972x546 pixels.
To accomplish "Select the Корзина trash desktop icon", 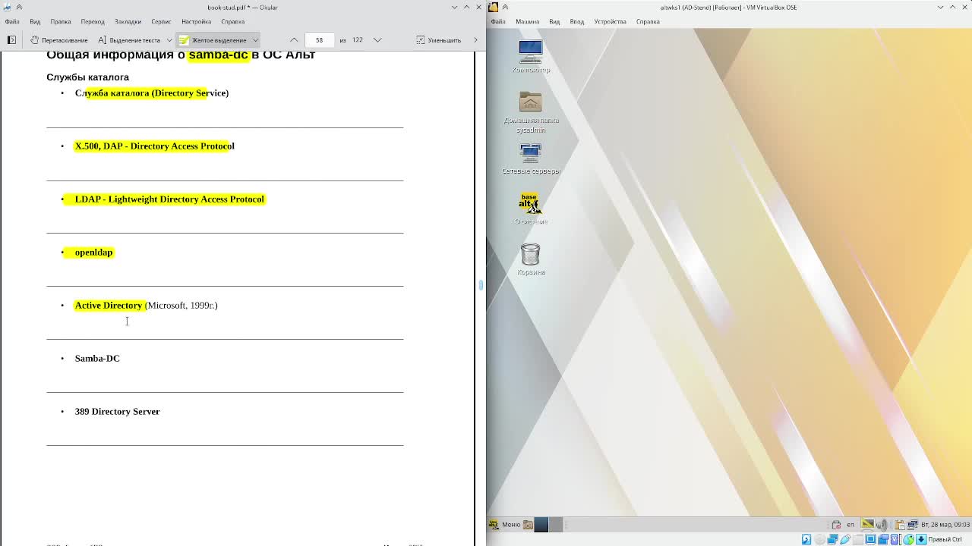I will 531,259.
